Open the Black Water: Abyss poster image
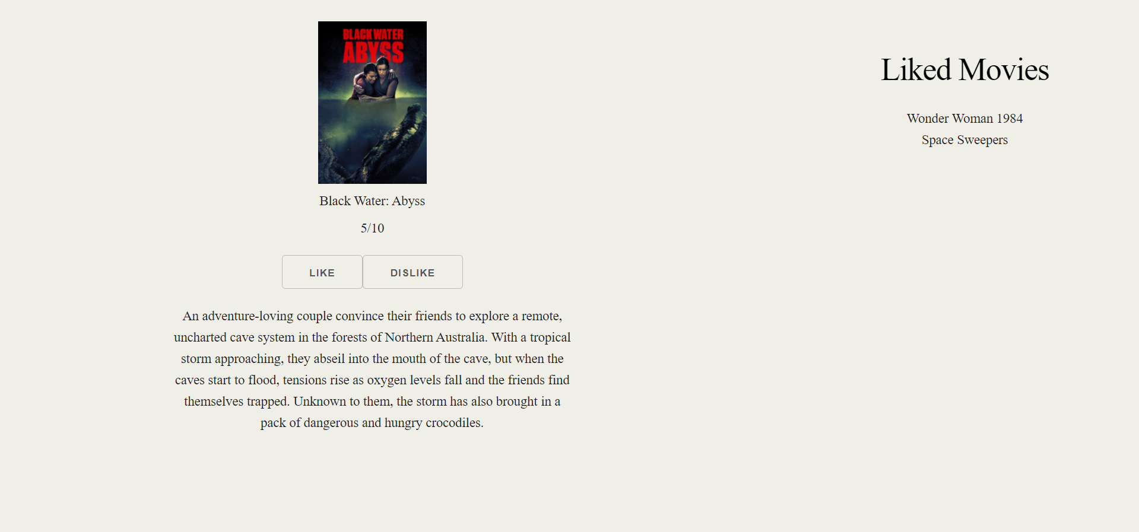Screen dimensions: 1139x532 click(372, 103)
